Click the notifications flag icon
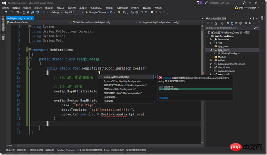Viewport: 267px width, 155px height. tap(199, 2)
